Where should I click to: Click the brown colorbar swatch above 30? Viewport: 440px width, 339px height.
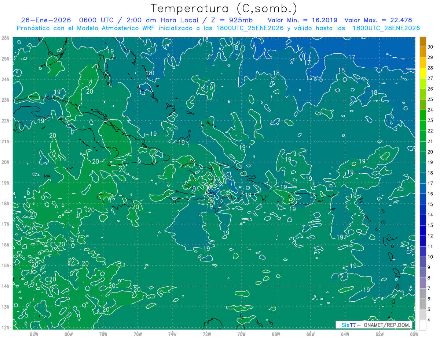tap(423, 42)
